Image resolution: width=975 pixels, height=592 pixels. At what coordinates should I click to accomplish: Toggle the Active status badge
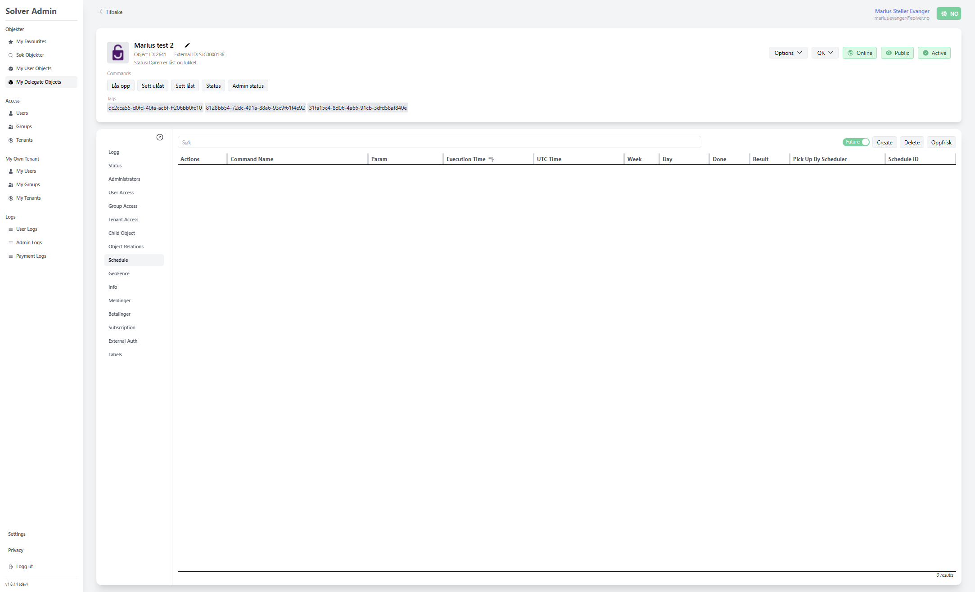[934, 53]
